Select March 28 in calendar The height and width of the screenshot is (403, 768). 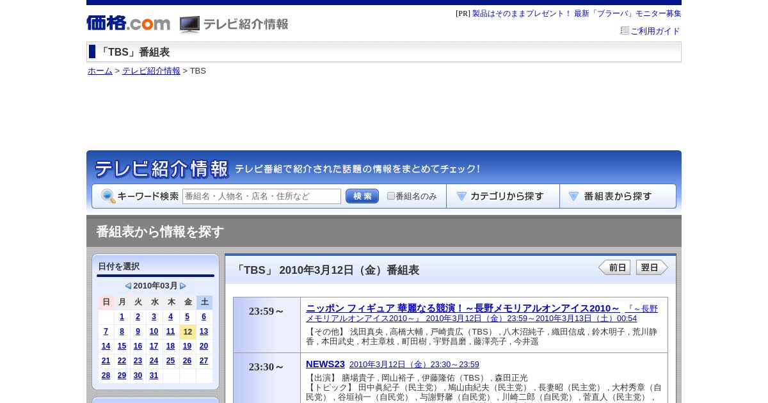coord(106,375)
